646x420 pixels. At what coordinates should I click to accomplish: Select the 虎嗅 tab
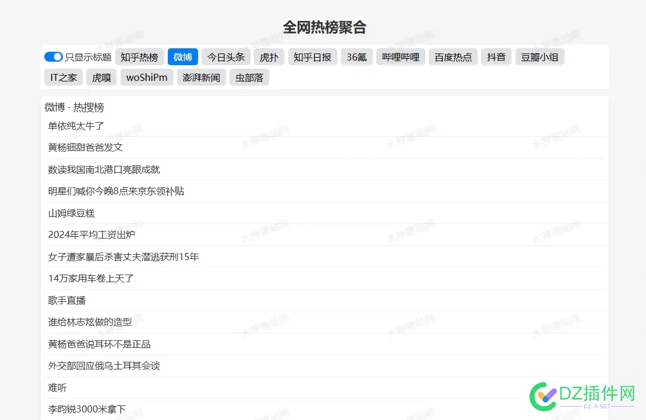tap(102, 77)
